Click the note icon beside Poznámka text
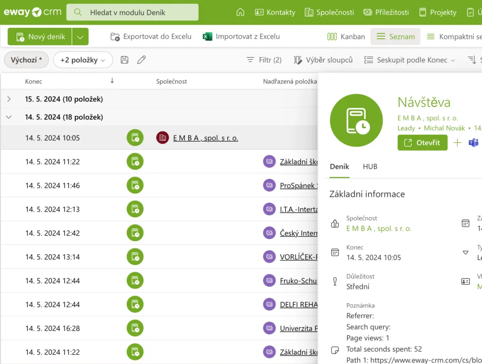Image resolution: width=482 pixels, height=364 pixels. click(335, 350)
